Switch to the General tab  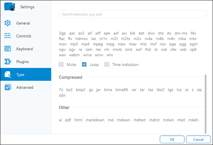23,23
